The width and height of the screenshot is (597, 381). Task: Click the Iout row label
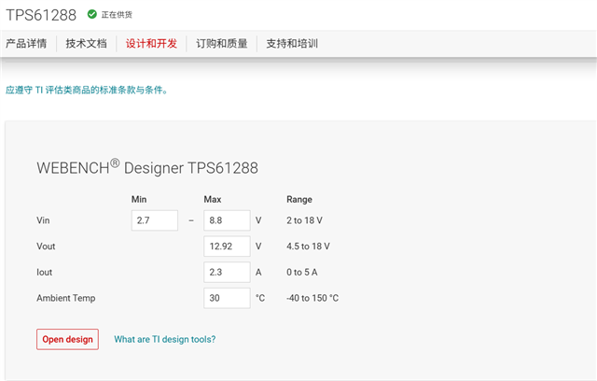coord(44,272)
